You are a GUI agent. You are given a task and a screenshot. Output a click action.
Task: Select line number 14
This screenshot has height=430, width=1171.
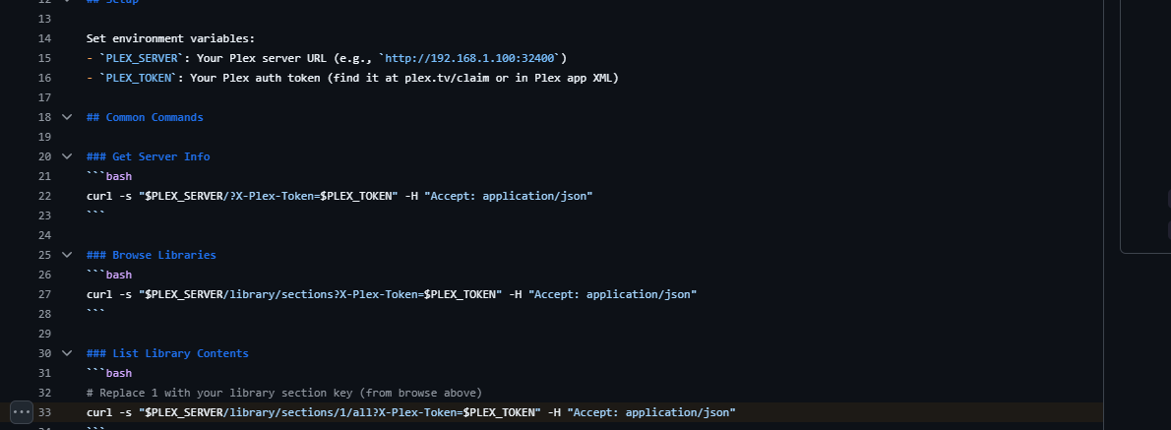click(44, 38)
